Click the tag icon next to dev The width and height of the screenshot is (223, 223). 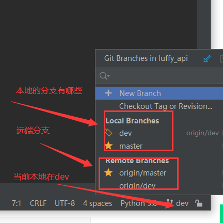(x=108, y=133)
